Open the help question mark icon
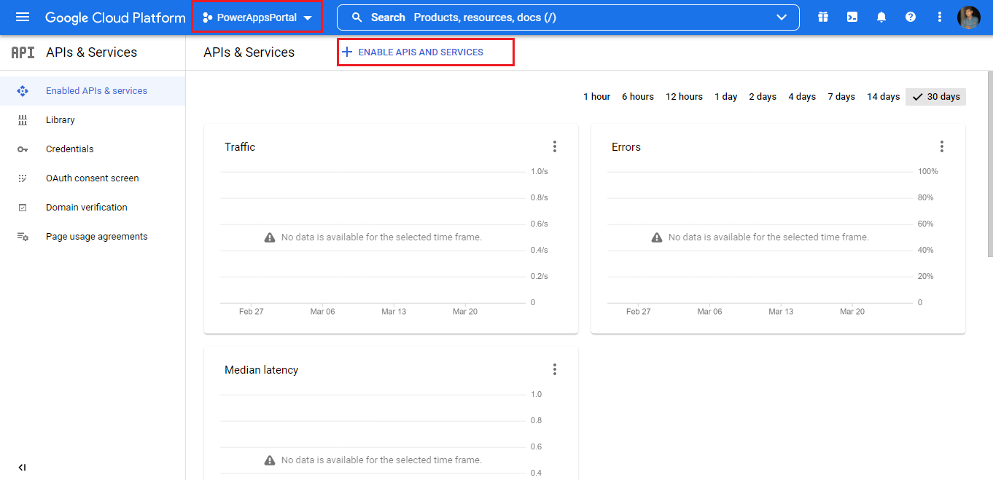 911,17
